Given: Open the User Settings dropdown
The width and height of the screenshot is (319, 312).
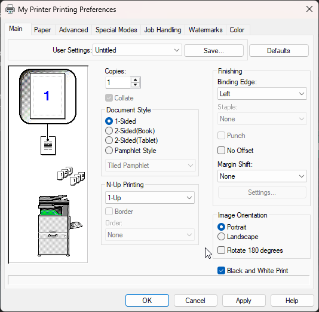Looking at the screenshot, I should 137,50.
